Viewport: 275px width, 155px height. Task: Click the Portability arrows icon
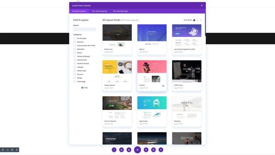161,150
